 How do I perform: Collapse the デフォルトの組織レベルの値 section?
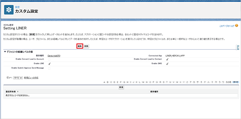pos(5,52)
